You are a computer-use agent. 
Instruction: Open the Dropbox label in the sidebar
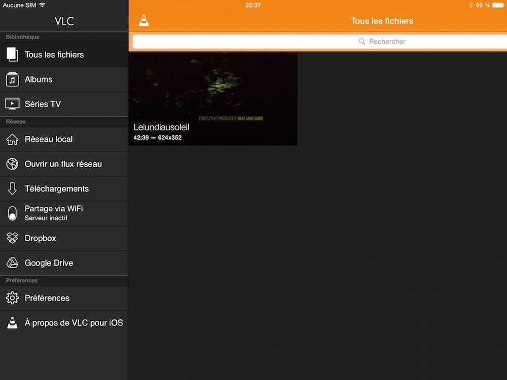[x=41, y=239]
